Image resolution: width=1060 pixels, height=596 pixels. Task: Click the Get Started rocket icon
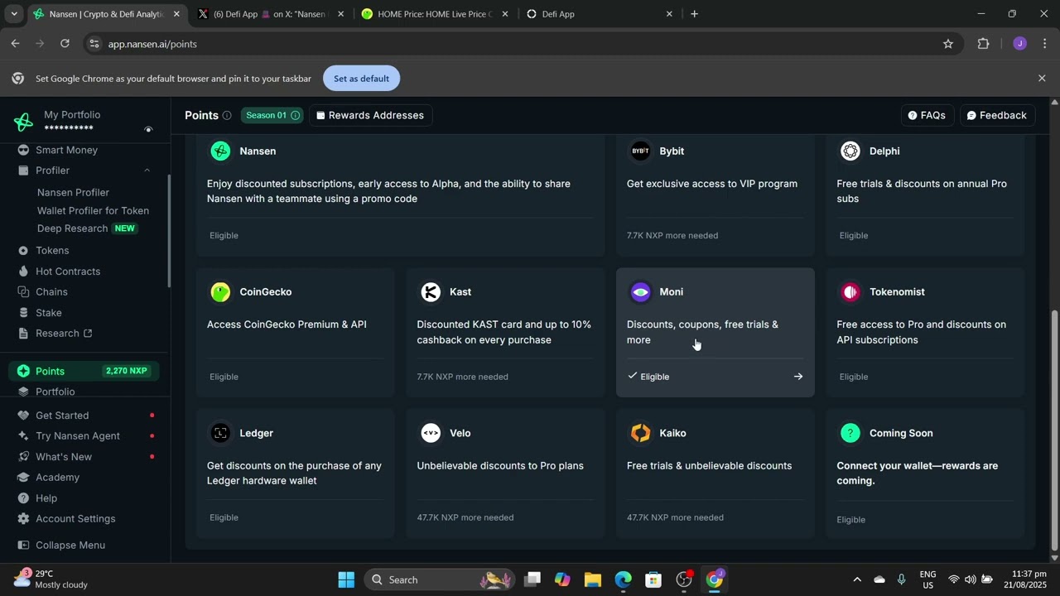23,416
